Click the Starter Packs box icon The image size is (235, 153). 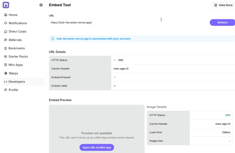click(x=5, y=57)
